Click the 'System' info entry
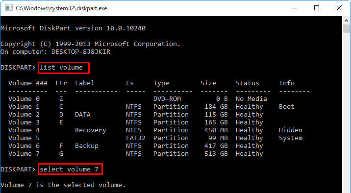Viewport: 351px width, 193px height. (x=291, y=138)
